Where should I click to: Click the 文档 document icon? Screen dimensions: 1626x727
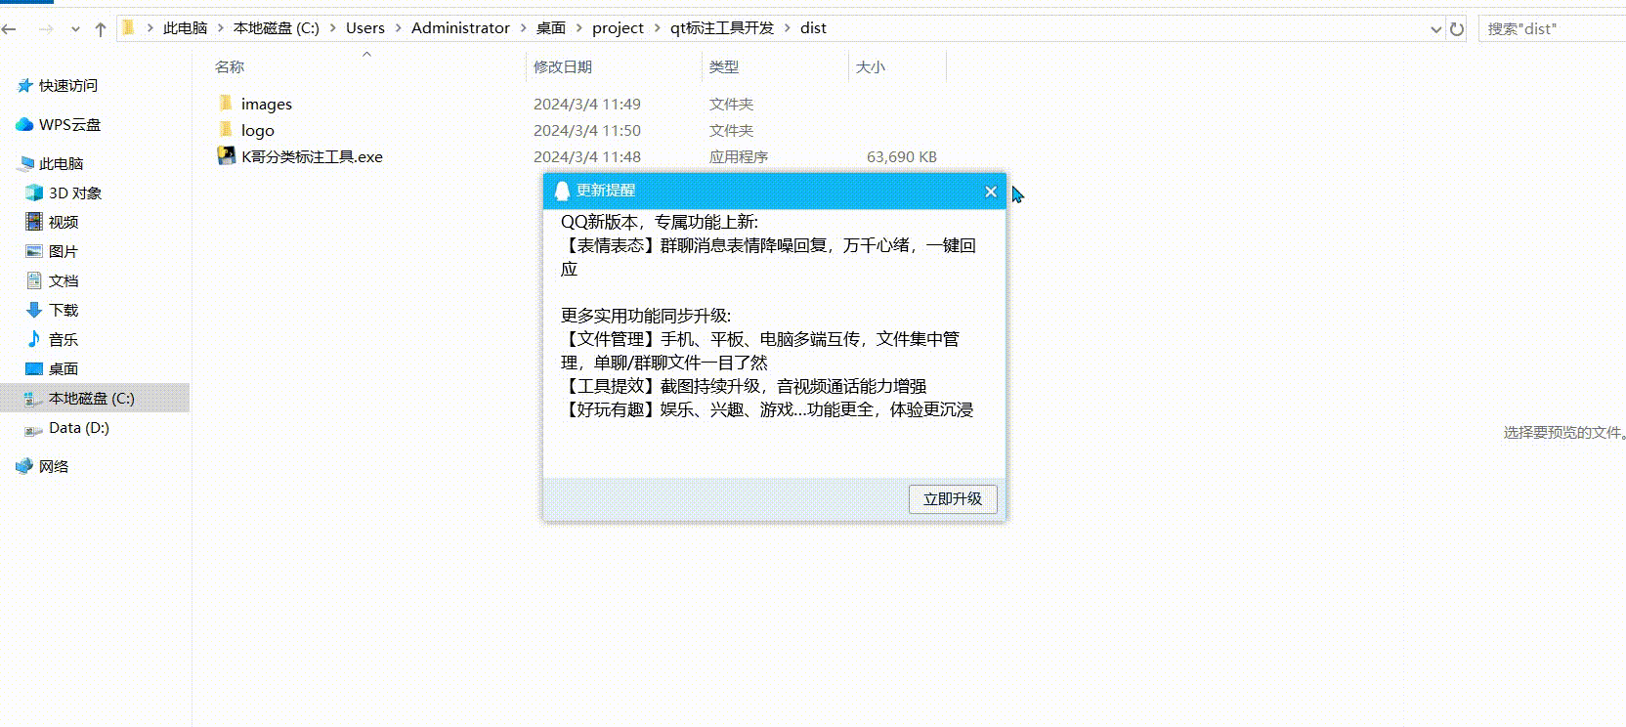(34, 280)
